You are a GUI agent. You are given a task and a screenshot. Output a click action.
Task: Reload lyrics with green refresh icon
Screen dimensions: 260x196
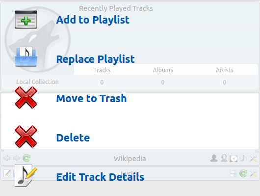pyautogui.click(x=243, y=173)
